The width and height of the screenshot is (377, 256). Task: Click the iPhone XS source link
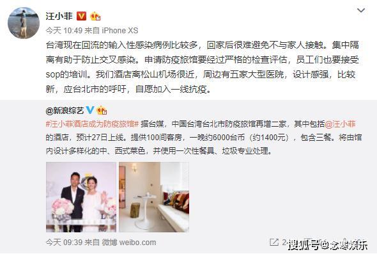[x=120, y=31]
